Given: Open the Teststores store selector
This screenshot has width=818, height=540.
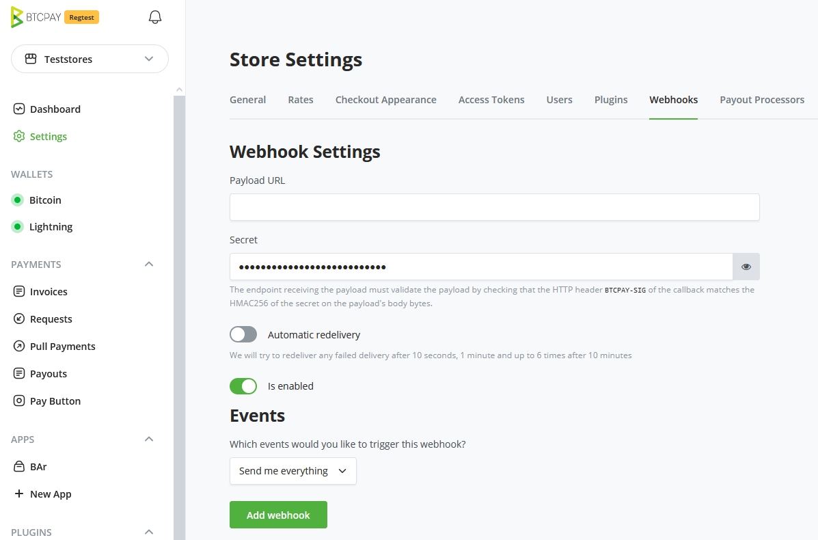Looking at the screenshot, I should [90, 59].
